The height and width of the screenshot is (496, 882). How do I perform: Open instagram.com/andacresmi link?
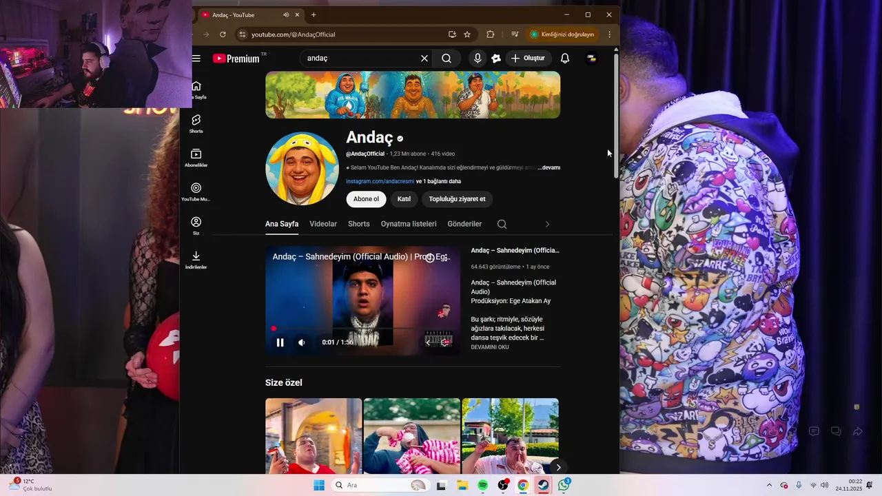(x=380, y=181)
